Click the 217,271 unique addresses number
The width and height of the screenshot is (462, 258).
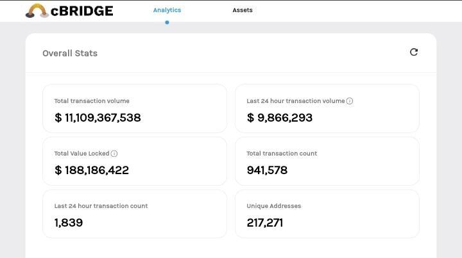click(265, 223)
